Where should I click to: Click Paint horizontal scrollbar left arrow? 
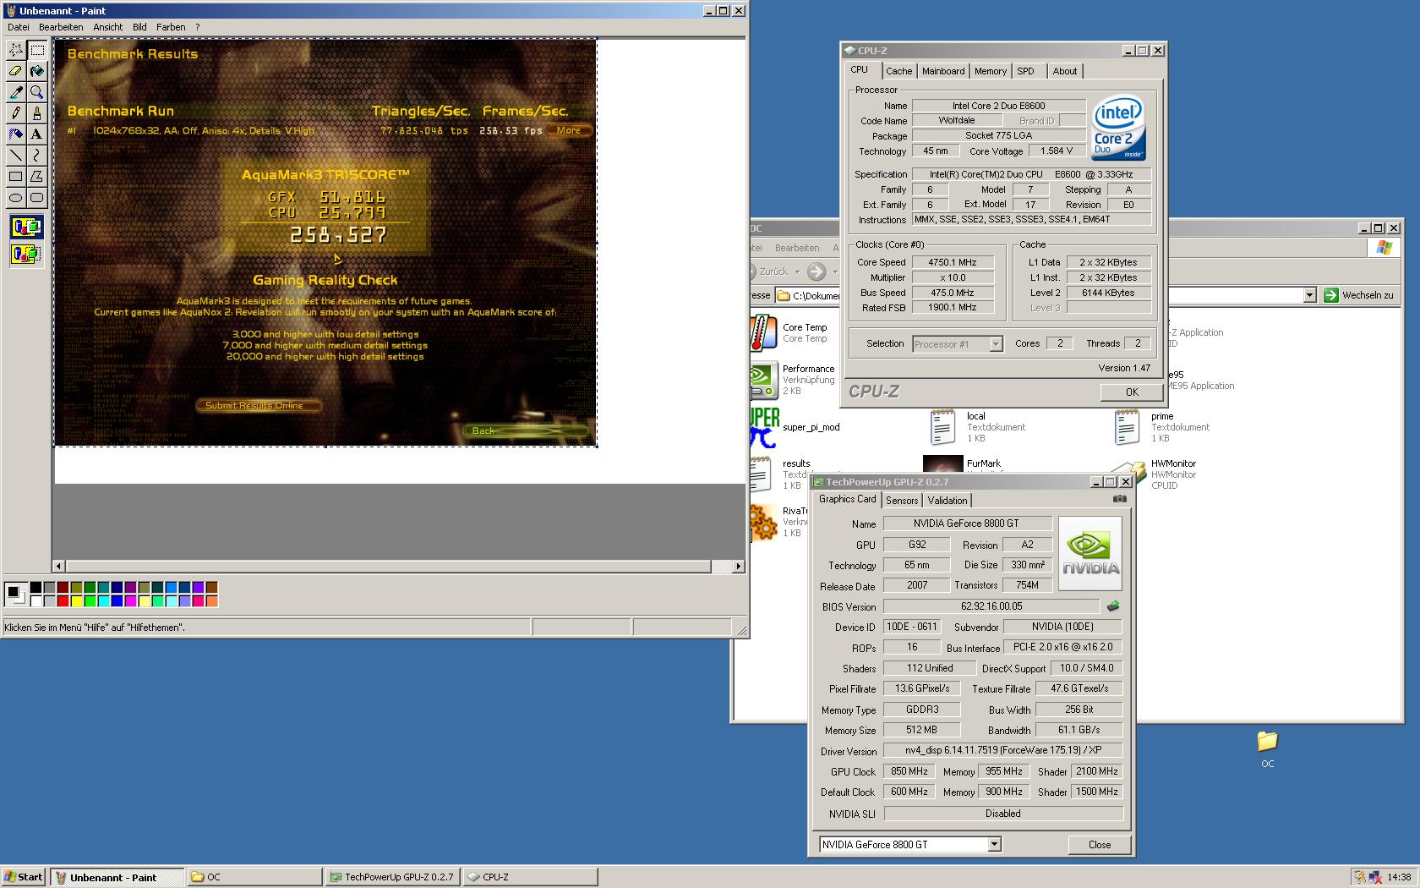(58, 566)
